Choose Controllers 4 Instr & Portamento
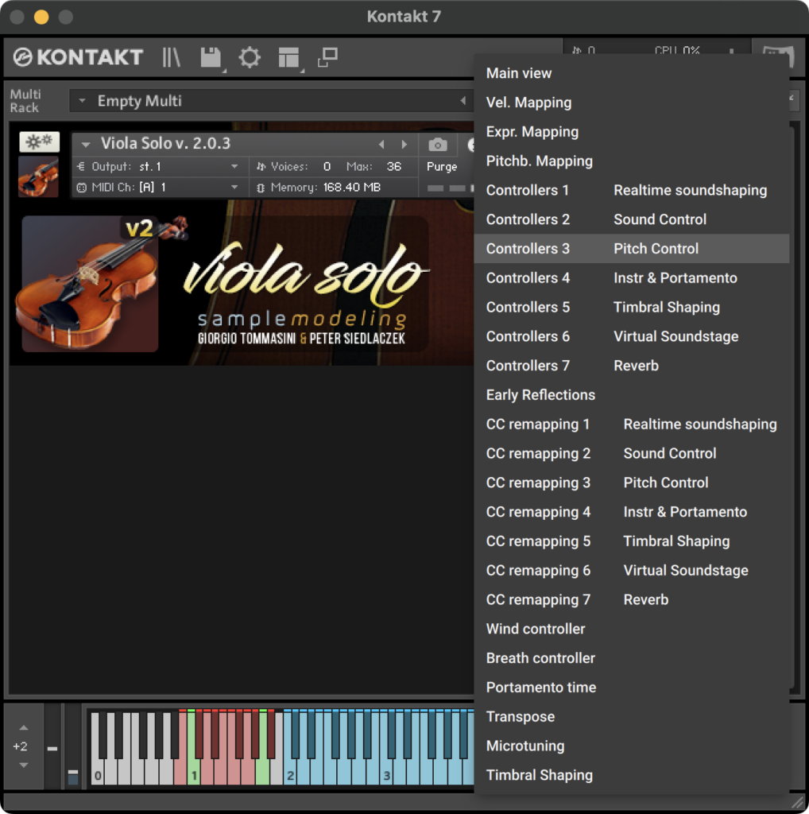Screen dimensions: 809x814 632,277
